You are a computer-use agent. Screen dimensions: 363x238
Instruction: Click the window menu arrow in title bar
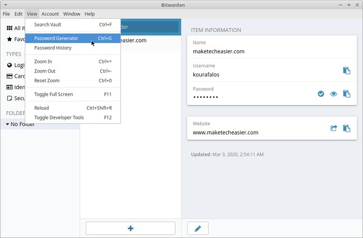[x=6, y=5]
